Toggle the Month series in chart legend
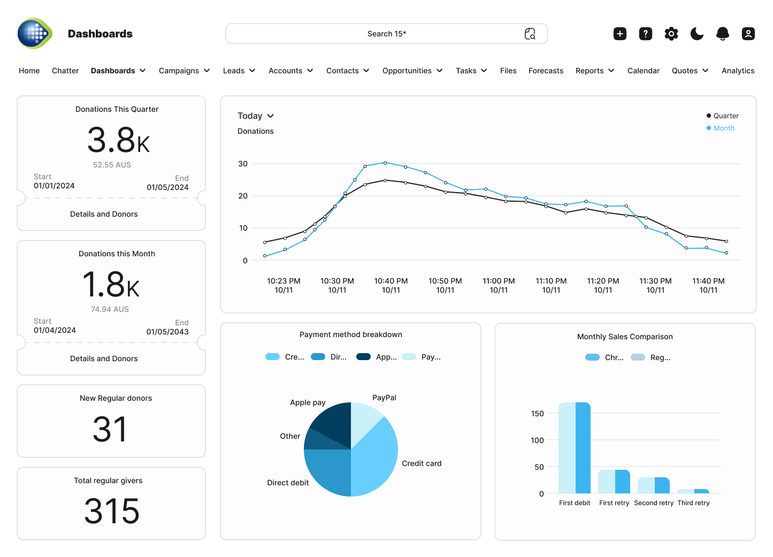Viewport: 773px width, 557px height. click(x=720, y=128)
